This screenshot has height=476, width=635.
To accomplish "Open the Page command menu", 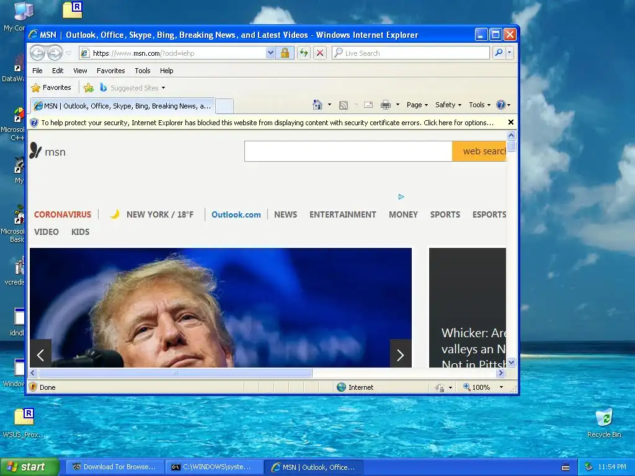I will 417,105.
